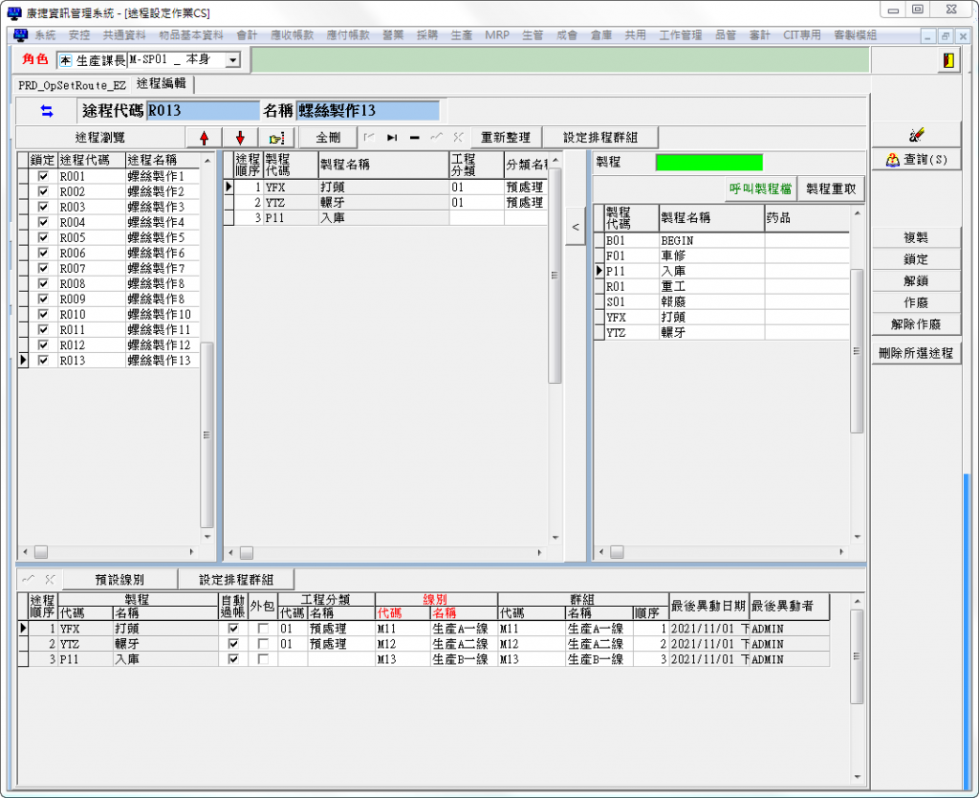Click the red down arrow button

point(240,138)
